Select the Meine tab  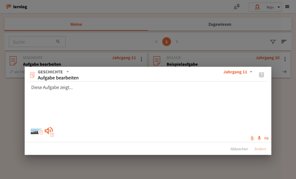tap(76, 24)
